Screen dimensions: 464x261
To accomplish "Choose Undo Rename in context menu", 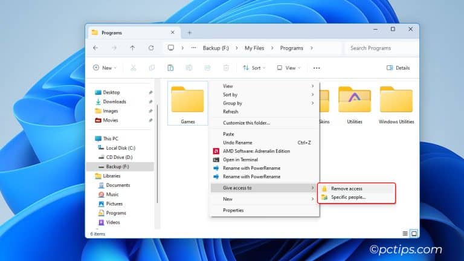I will (265, 143).
